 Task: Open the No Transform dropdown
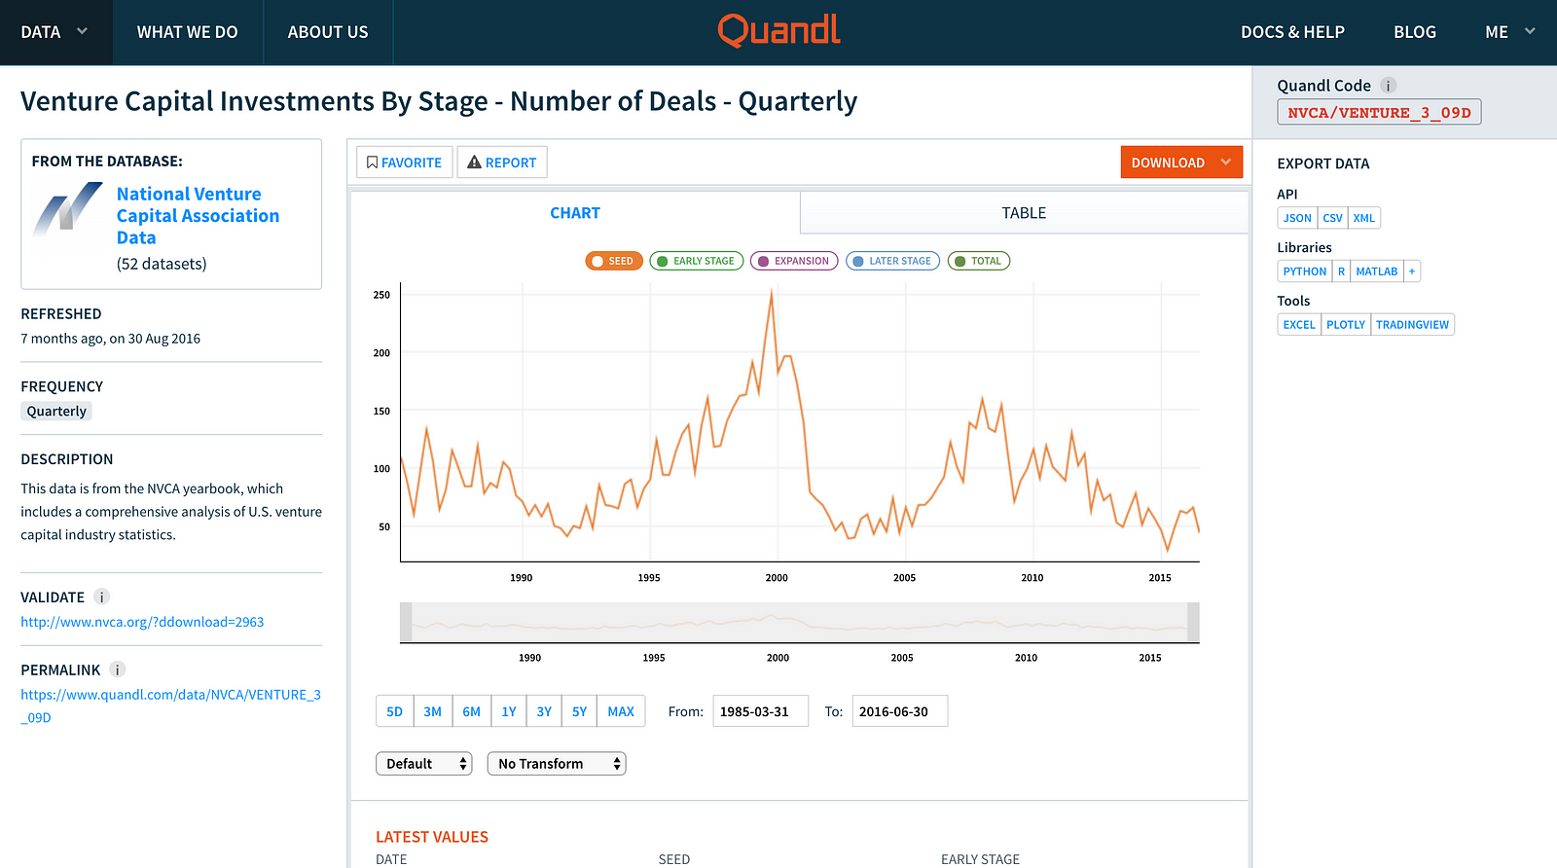557,764
